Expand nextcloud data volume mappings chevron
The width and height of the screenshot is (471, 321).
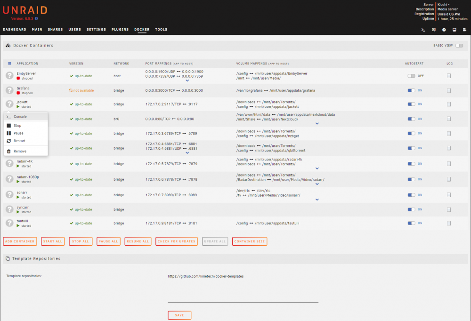(x=317, y=123)
